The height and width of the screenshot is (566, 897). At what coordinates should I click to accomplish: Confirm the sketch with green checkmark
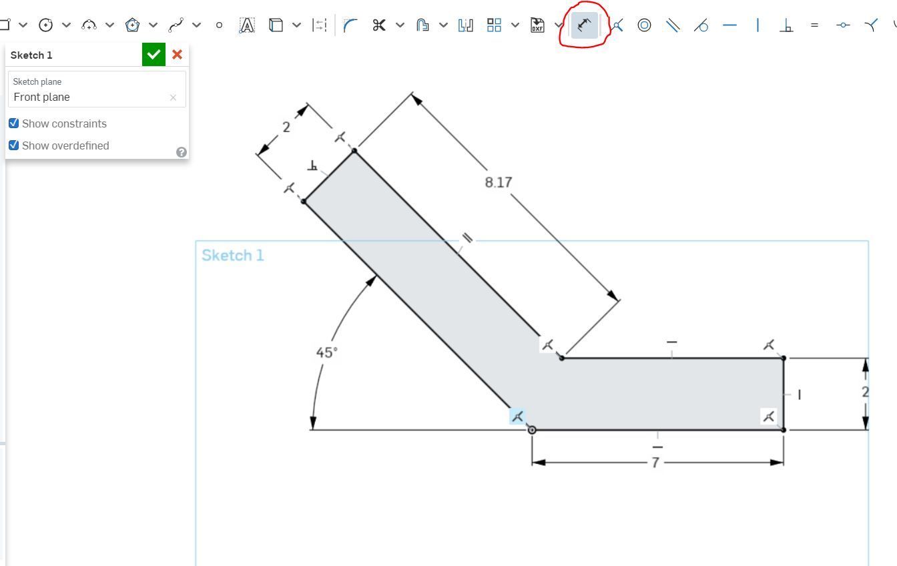[153, 54]
